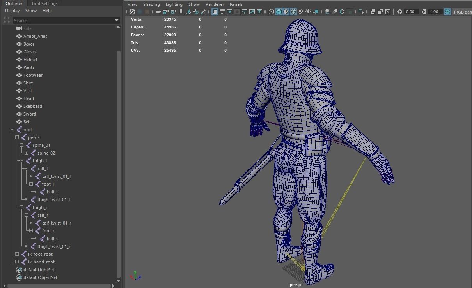The image size is (472, 288).
Task: Toggle Wireframe on Shaded
Action: pos(293,12)
